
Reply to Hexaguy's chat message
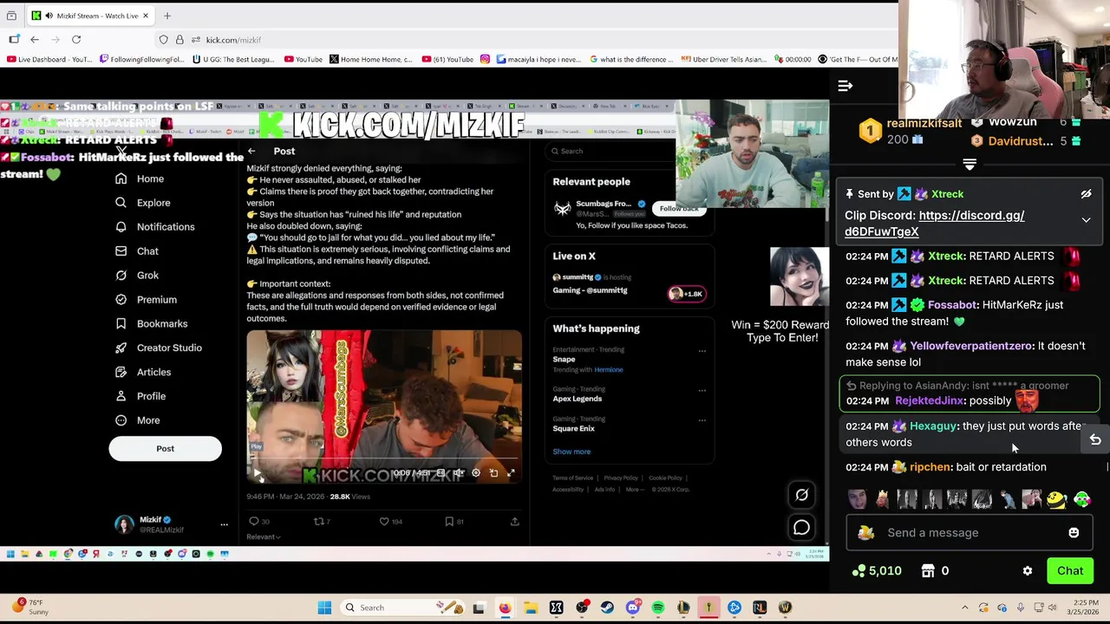pyautogui.click(x=1095, y=440)
